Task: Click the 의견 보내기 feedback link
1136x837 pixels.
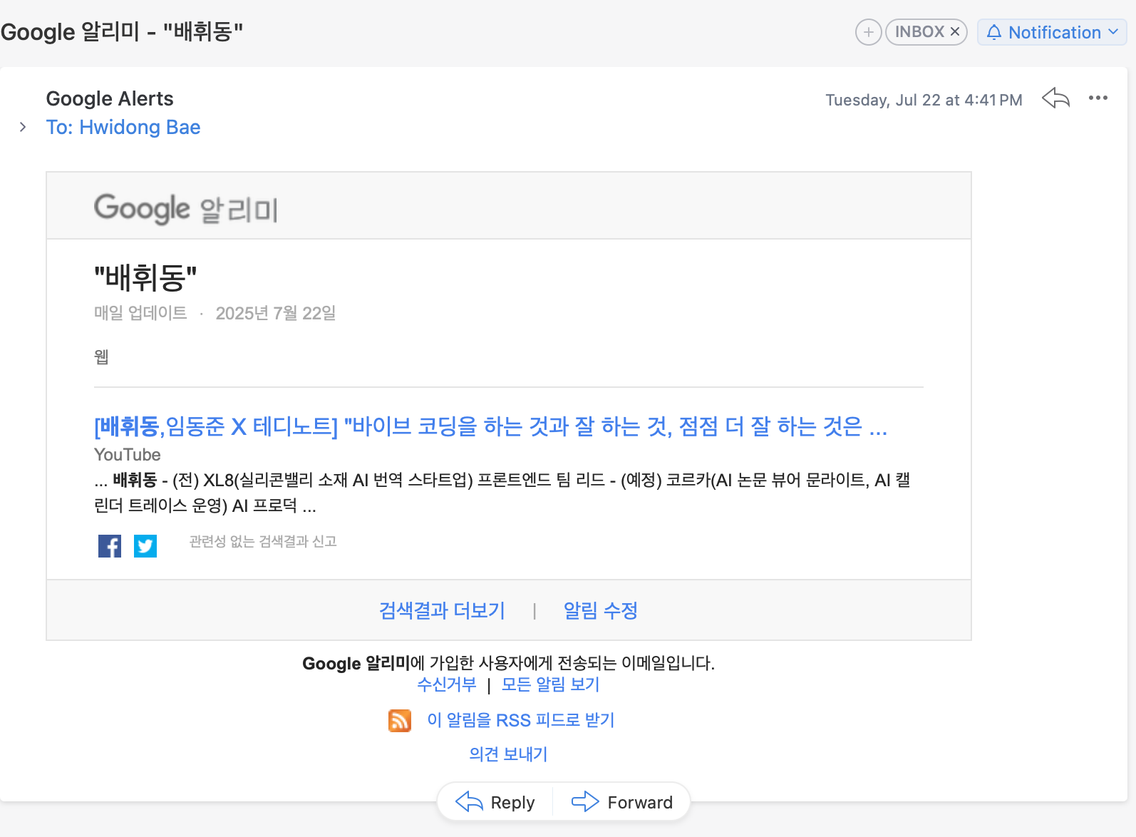Action: point(508,754)
